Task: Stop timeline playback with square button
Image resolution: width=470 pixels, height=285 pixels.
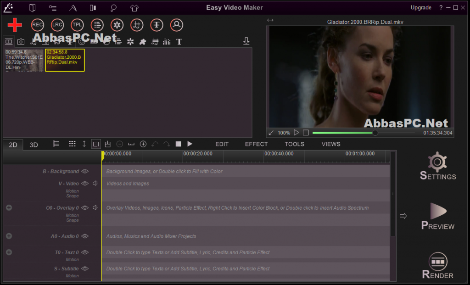Action: click(x=179, y=144)
